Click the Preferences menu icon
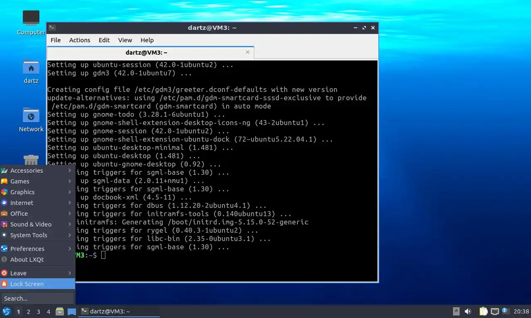Image resolution: width=531 pixels, height=318 pixels. (x=4, y=249)
